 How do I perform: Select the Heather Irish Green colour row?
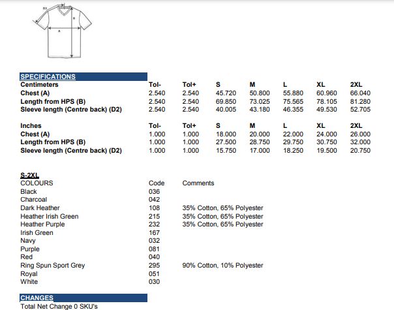click(x=49, y=217)
